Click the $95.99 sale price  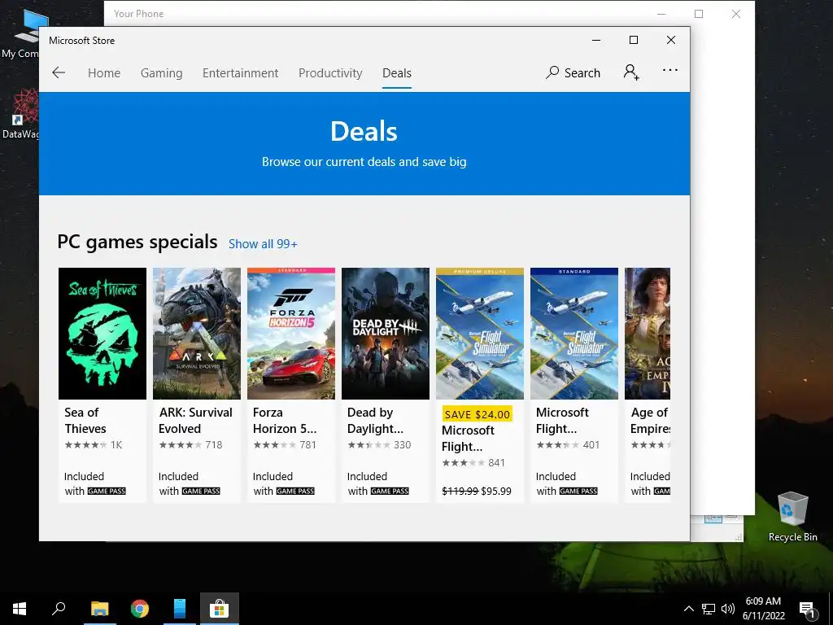(x=496, y=491)
